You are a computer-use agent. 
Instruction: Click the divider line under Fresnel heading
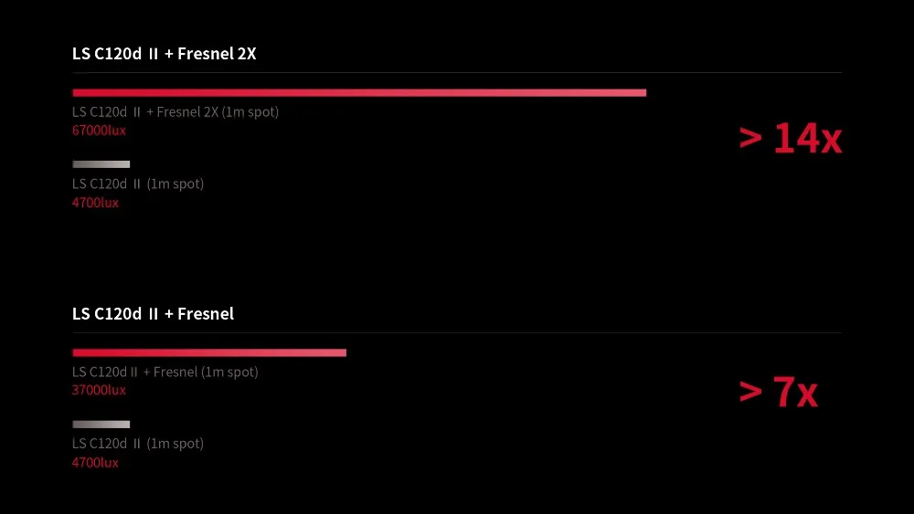tap(457, 333)
